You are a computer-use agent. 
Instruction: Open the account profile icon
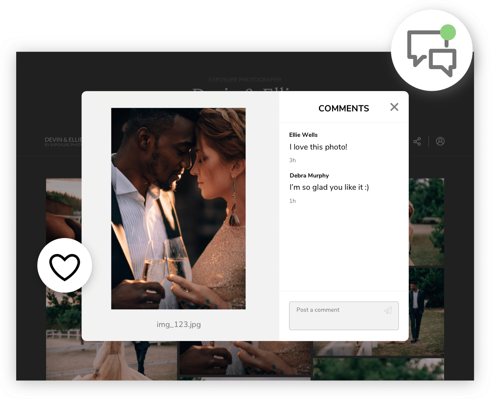click(x=440, y=141)
